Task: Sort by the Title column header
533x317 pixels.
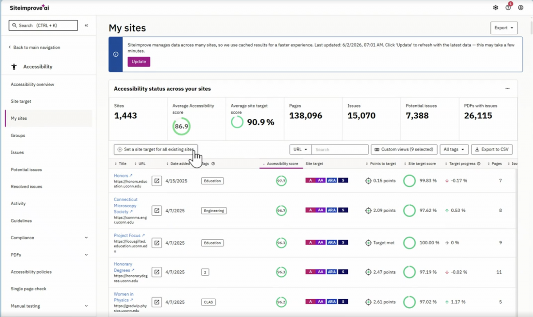Action: (121, 164)
